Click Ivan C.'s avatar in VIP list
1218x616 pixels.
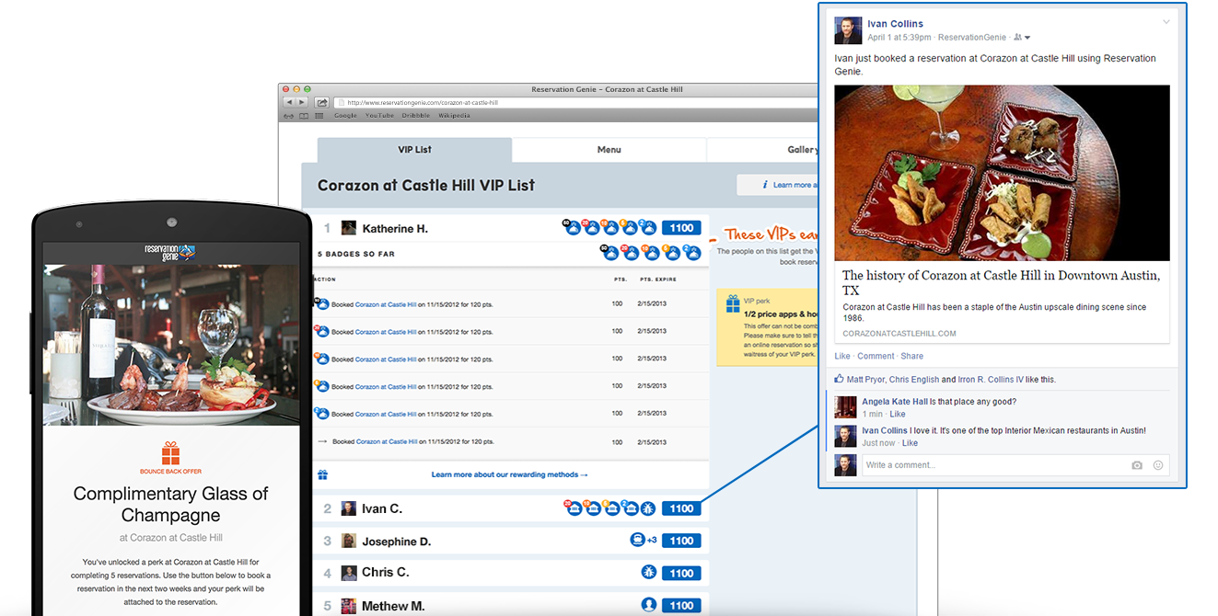(x=349, y=508)
